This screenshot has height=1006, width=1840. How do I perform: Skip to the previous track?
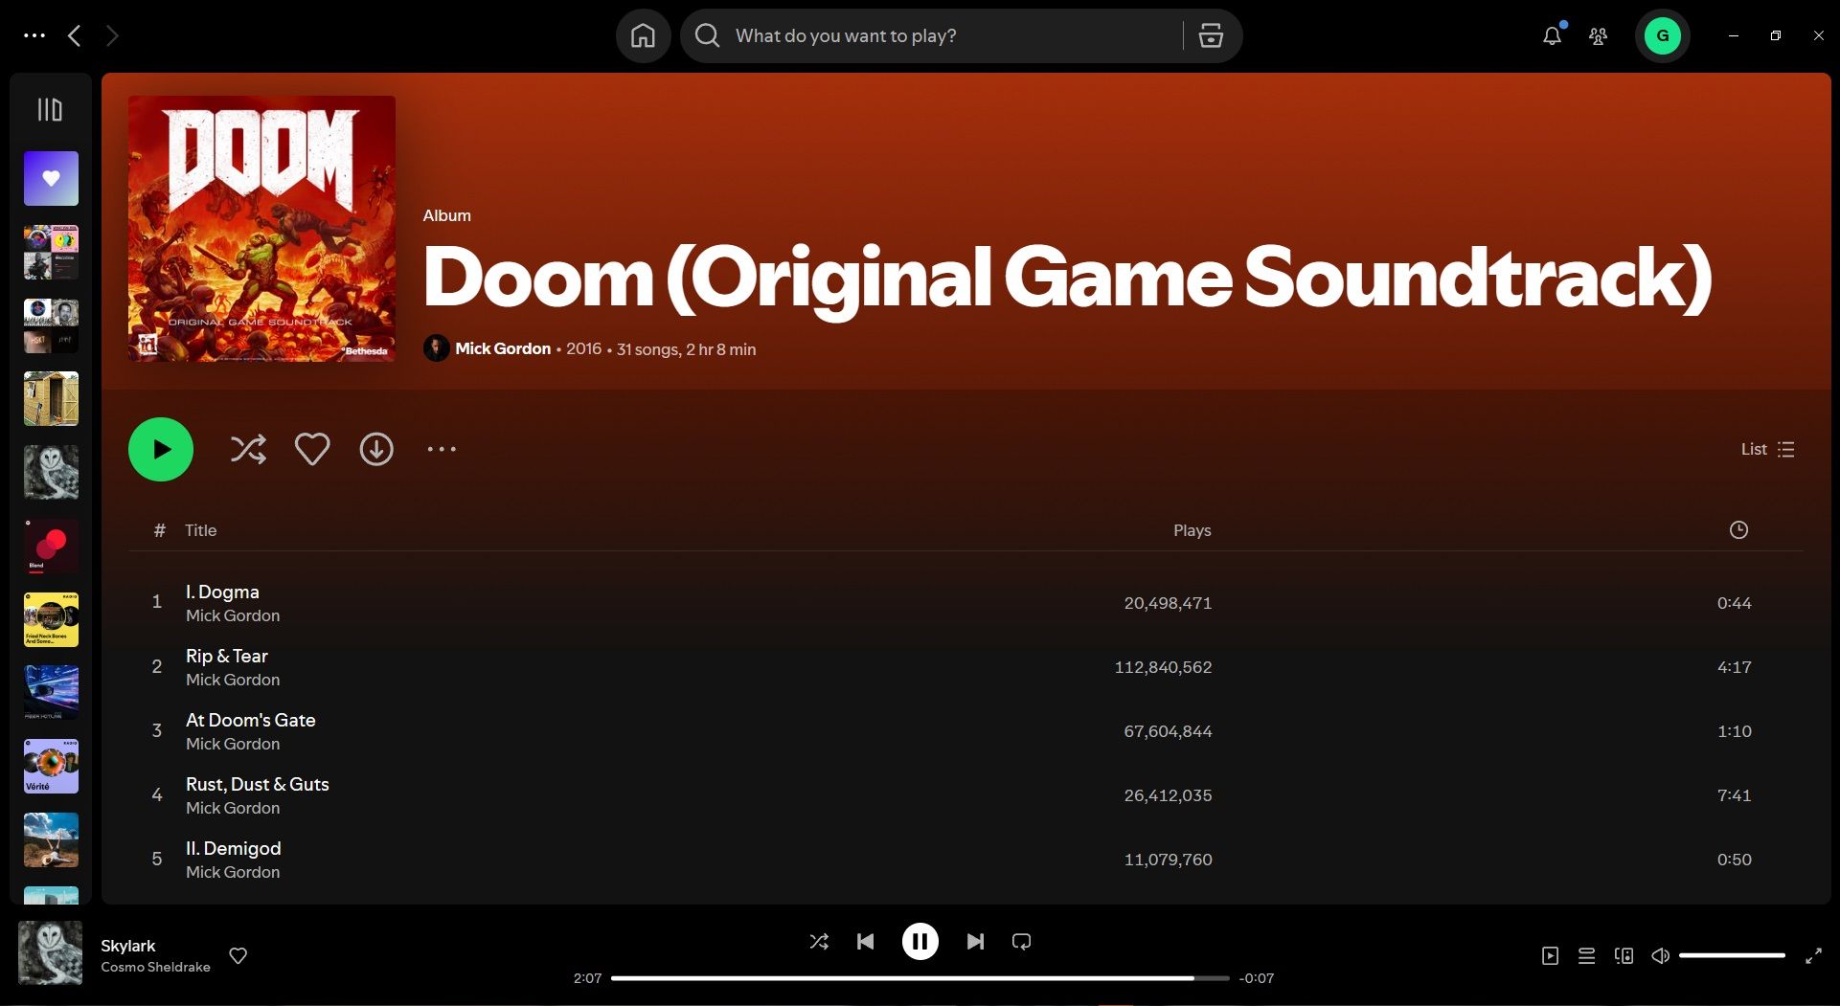(x=865, y=942)
